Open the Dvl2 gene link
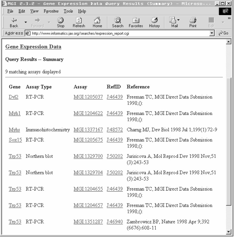Image resolution: width=234 pixels, height=237 pixels. pos(13,97)
